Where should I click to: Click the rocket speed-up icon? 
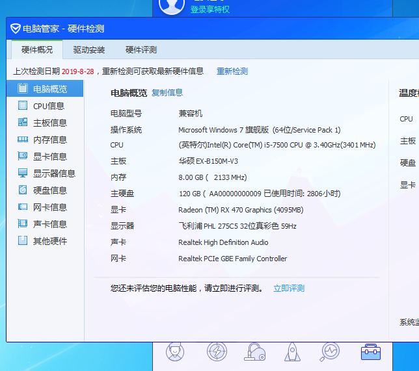pyautogui.click(x=292, y=352)
